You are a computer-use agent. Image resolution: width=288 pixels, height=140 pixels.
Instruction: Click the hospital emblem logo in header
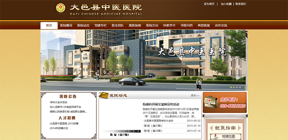click(x=61, y=8)
